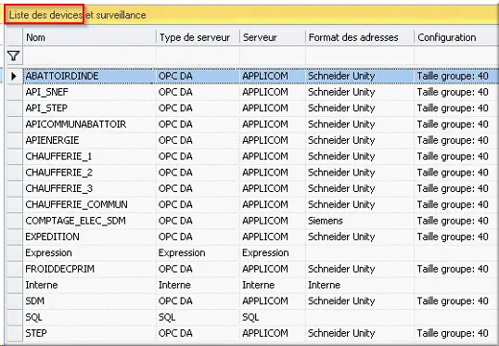
Task: Click the row selector beside STEP
Action: (x=15, y=333)
